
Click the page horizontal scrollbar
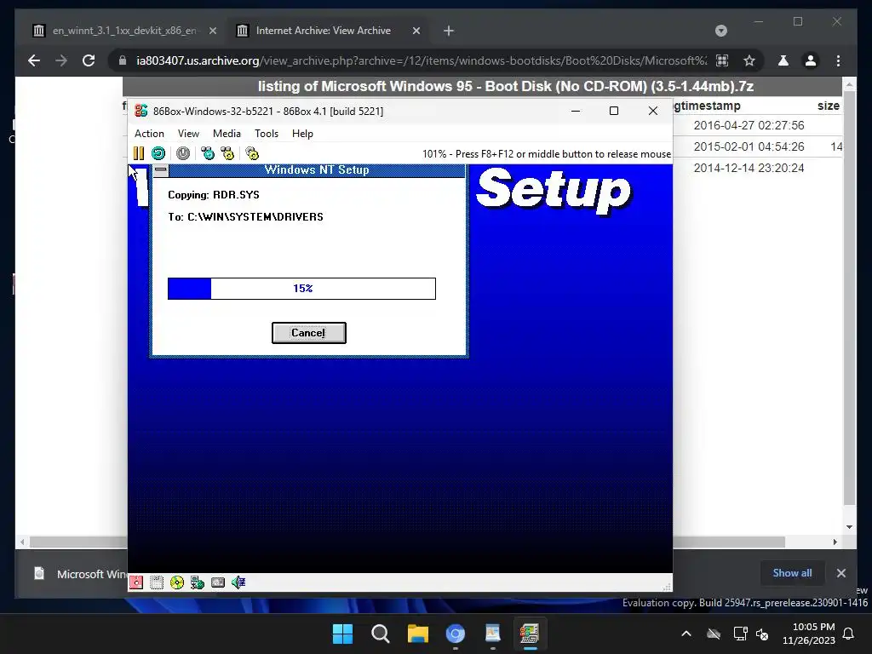point(407,542)
